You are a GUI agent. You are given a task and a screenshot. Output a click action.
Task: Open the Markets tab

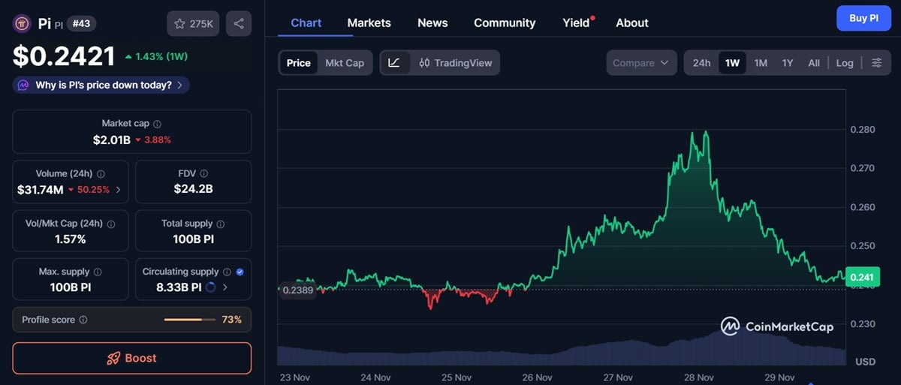coord(369,23)
